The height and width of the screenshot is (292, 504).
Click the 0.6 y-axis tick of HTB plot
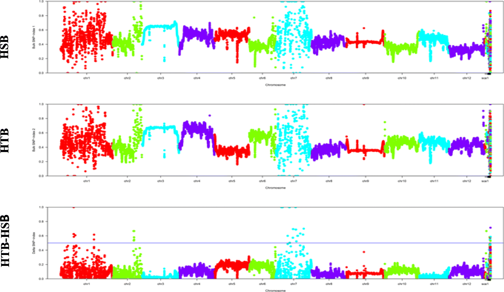coord(41,133)
